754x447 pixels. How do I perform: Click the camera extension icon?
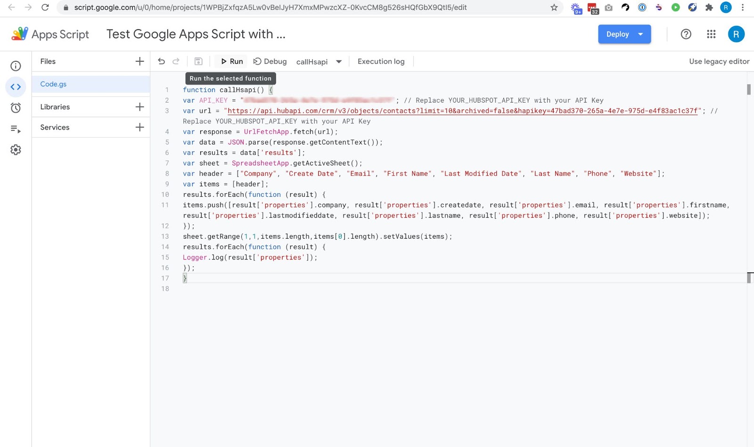click(608, 7)
